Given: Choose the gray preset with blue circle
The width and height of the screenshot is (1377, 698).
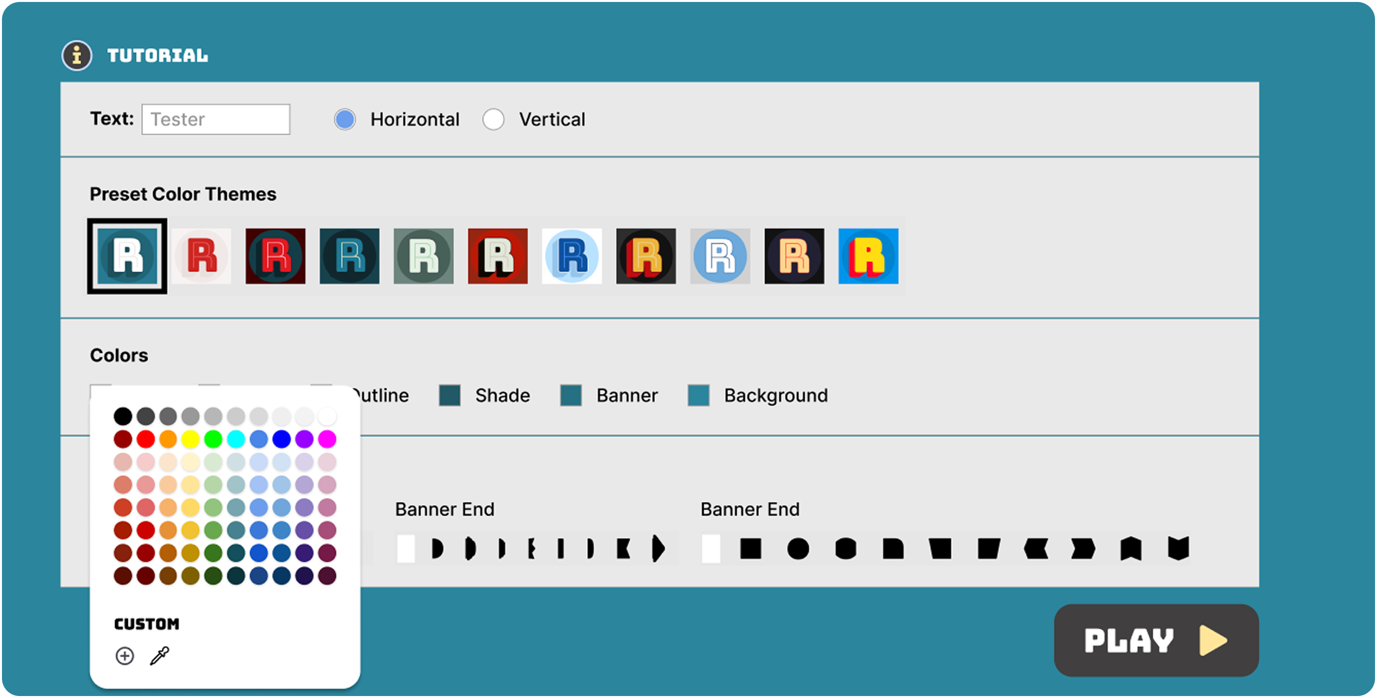Looking at the screenshot, I should pyautogui.click(x=720, y=256).
